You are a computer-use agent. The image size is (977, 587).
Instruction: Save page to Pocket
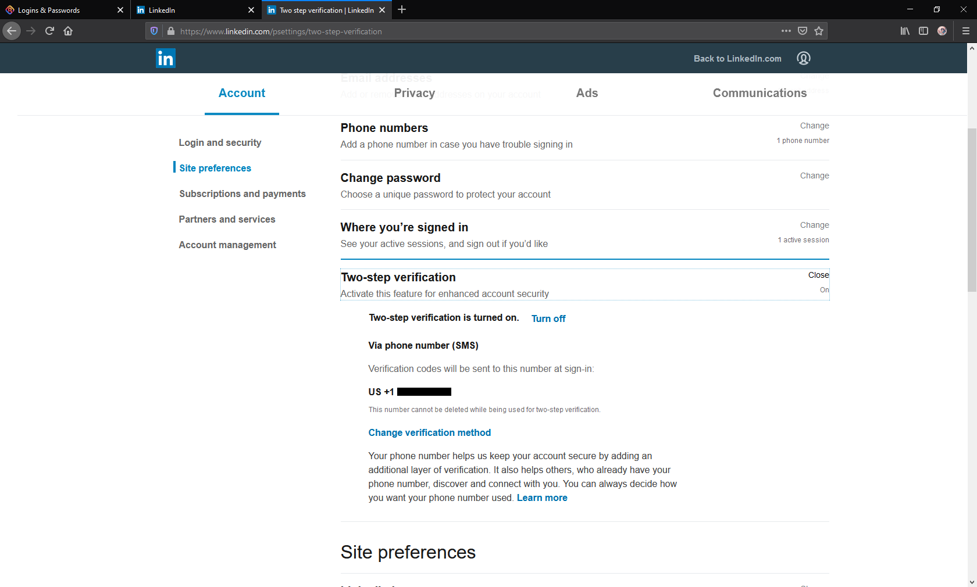click(x=803, y=31)
